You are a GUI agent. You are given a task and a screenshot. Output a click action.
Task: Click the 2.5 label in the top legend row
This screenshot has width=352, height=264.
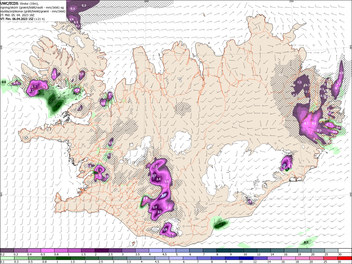coord(110,255)
